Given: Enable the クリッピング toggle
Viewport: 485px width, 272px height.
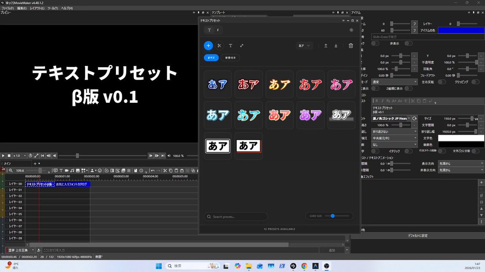Looking at the screenshot, I should pyautogui.click(x=475, y=82).
